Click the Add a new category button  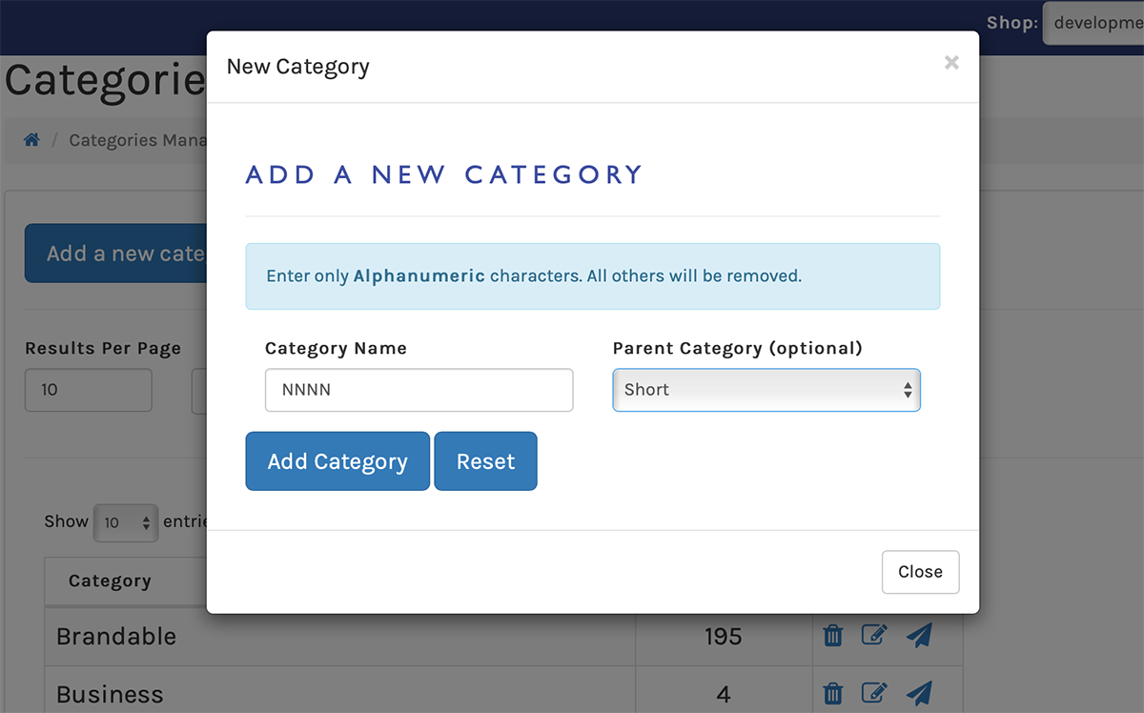pyautogui.click(x=116, y=254)
